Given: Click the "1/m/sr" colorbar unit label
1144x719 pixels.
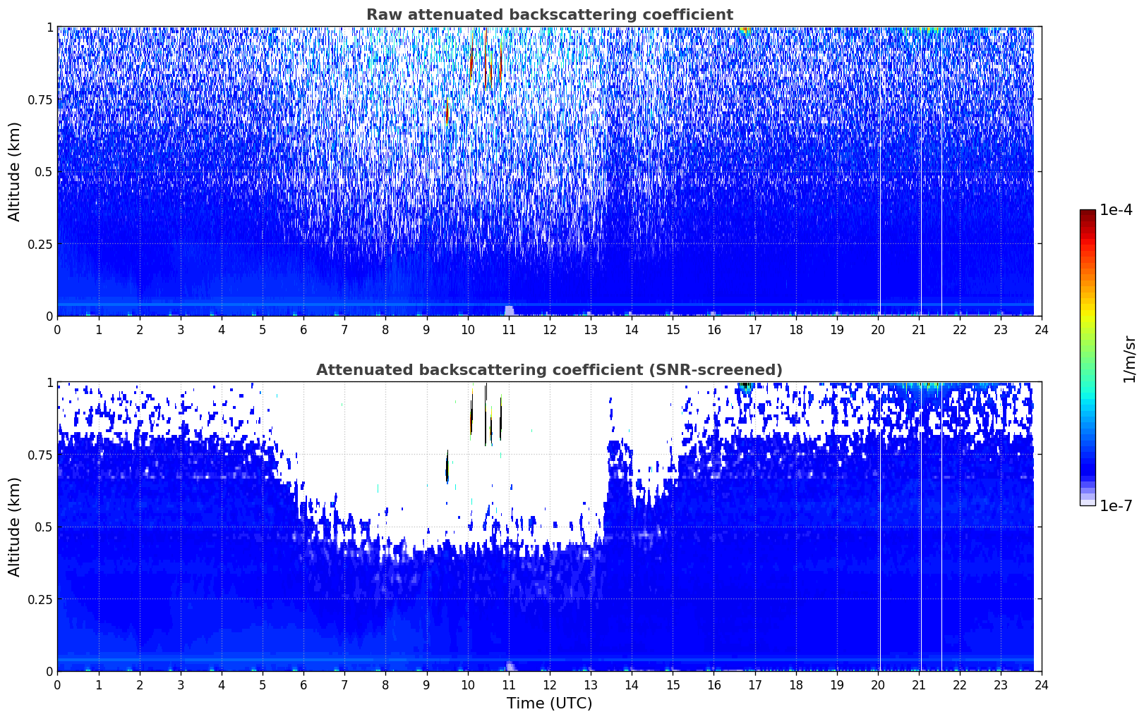Looking at the screenshot, I should [x=1129, y=358].
